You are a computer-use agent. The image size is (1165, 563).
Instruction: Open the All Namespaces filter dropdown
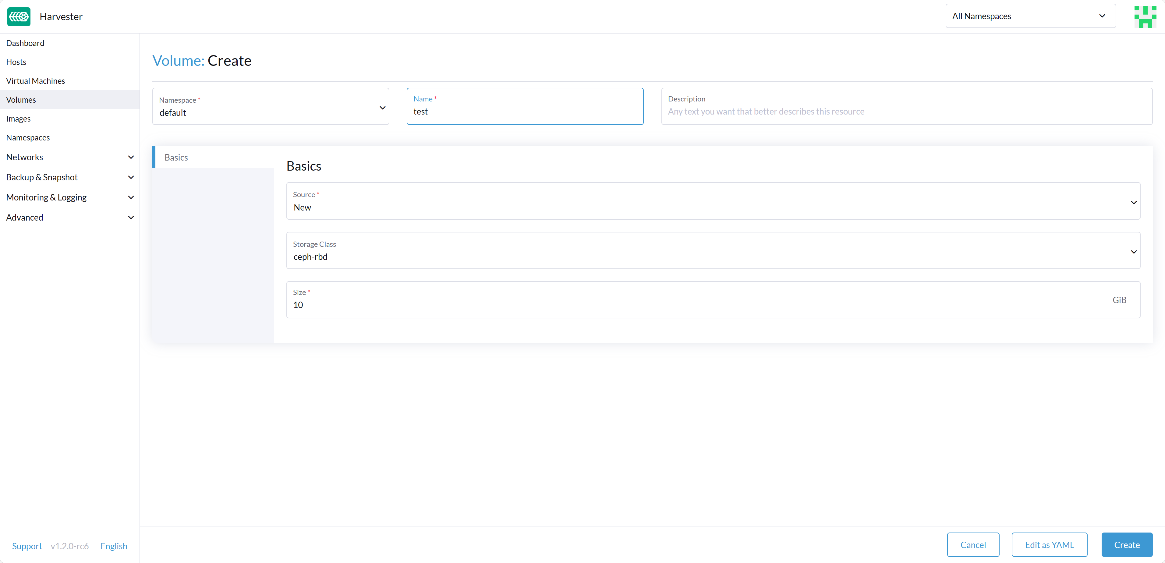(x=1030, y=16)
